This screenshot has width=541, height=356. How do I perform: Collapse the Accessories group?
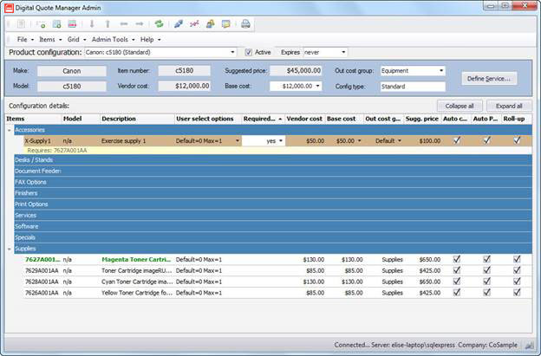[10, 130]
